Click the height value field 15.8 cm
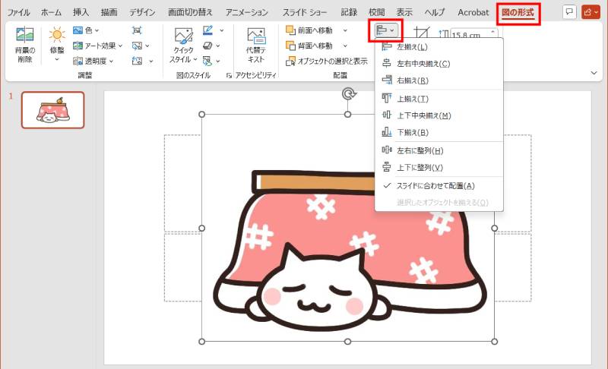 [469, 34]
